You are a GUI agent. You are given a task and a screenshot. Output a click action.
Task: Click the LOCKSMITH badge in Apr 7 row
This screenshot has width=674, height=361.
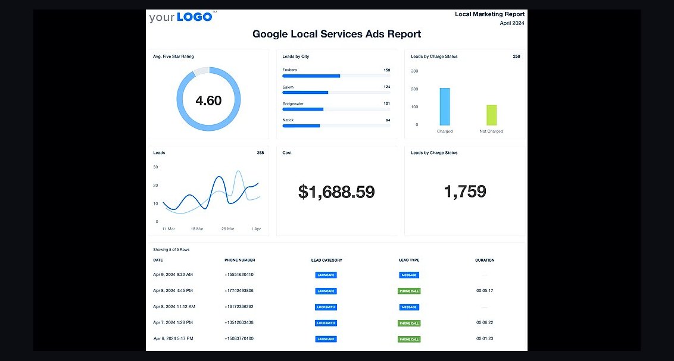[326, 323]
